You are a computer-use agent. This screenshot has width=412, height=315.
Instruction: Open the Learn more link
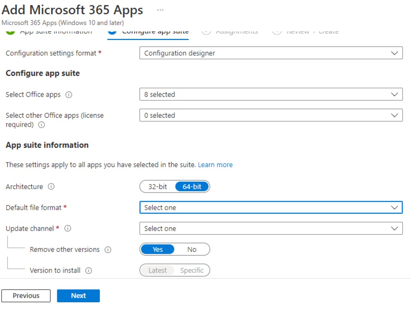(215, 164)
